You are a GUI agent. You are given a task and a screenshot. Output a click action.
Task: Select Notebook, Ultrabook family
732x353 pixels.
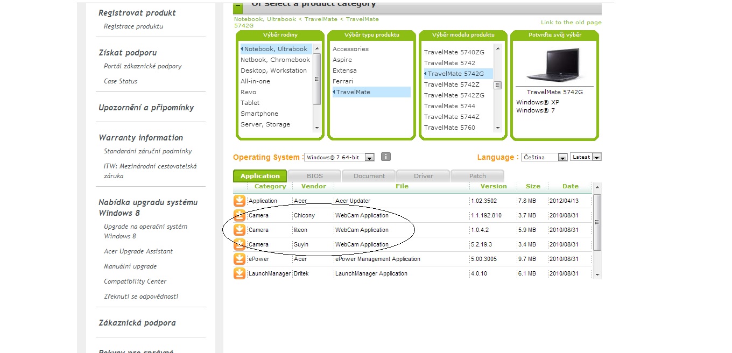(x=276, y=49)
